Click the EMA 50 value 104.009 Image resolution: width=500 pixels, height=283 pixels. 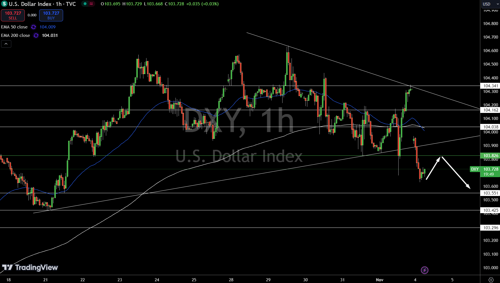pos(48,27)
